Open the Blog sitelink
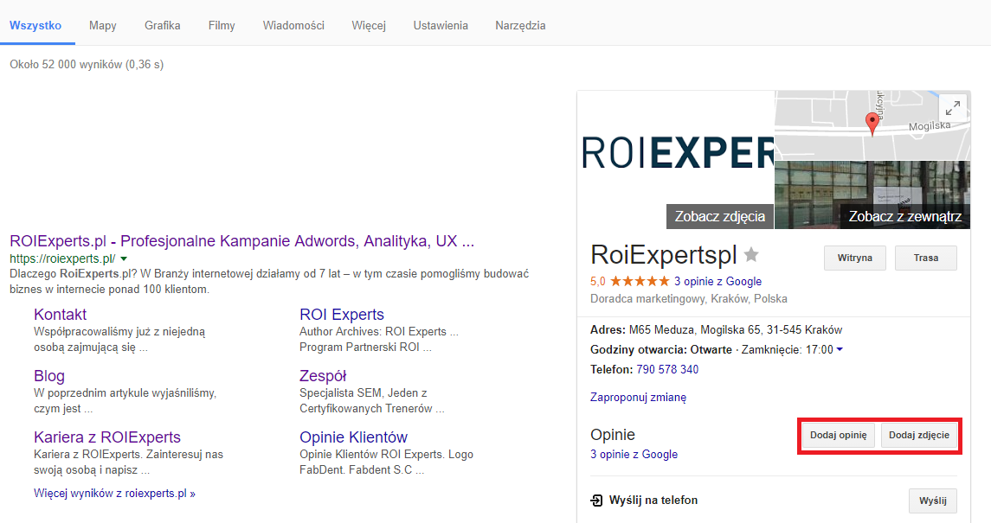This screenshot has height=523, width=991. pos(49,376)
